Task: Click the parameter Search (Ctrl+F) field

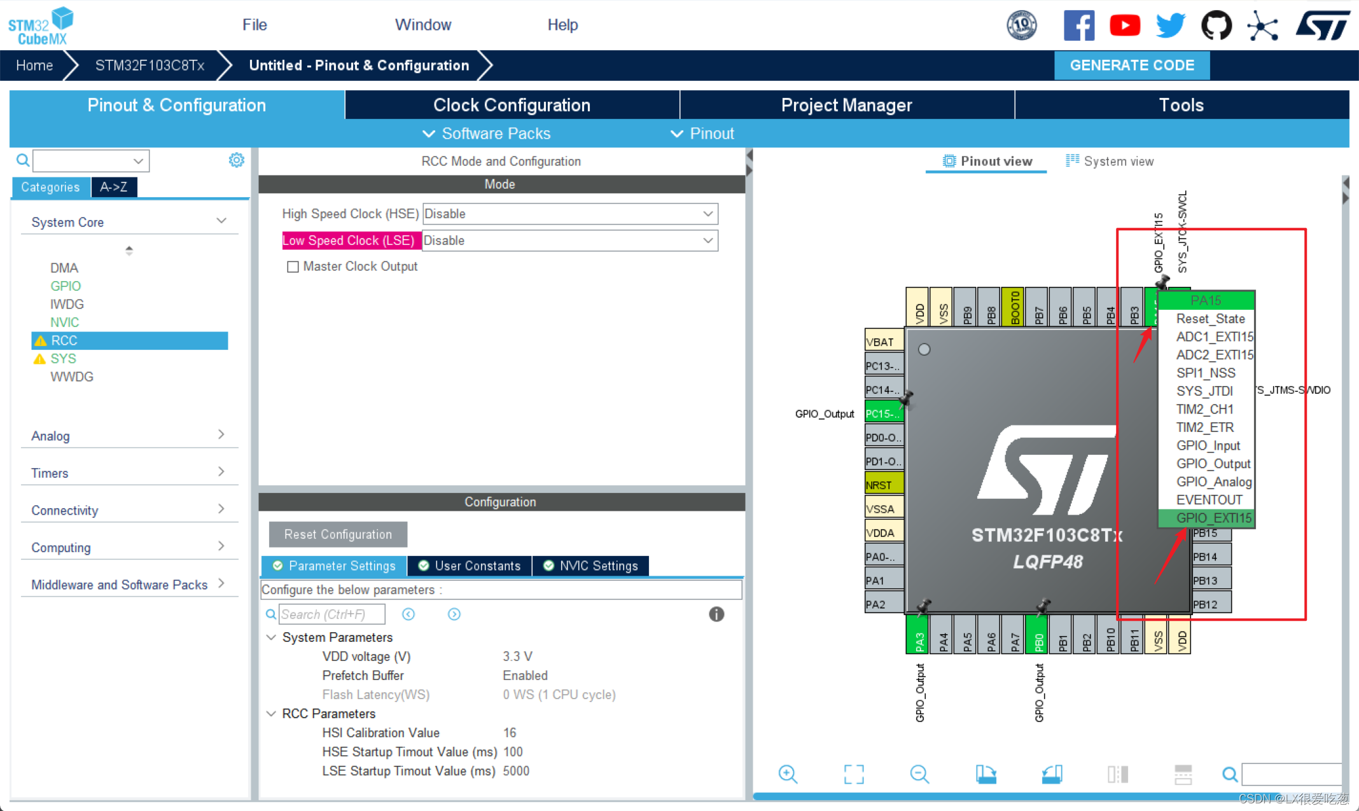Action: pos(332,614)
